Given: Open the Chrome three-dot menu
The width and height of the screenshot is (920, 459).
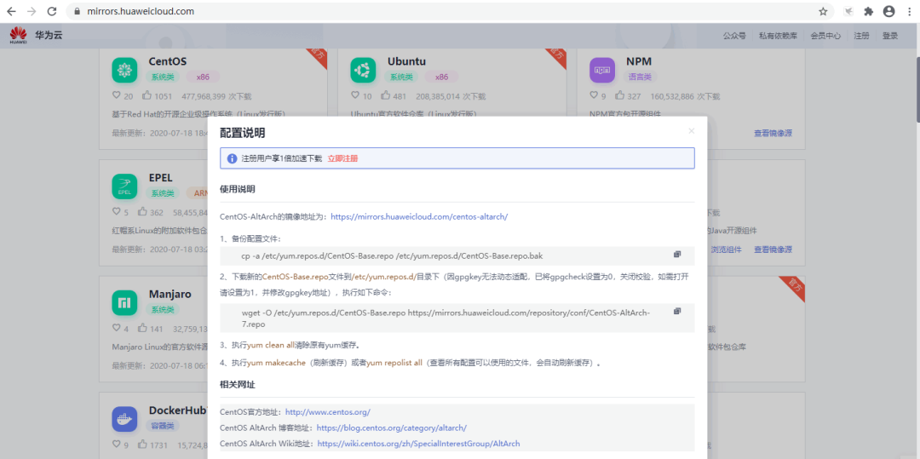Looking at the screenshot, I should [908, 11].
